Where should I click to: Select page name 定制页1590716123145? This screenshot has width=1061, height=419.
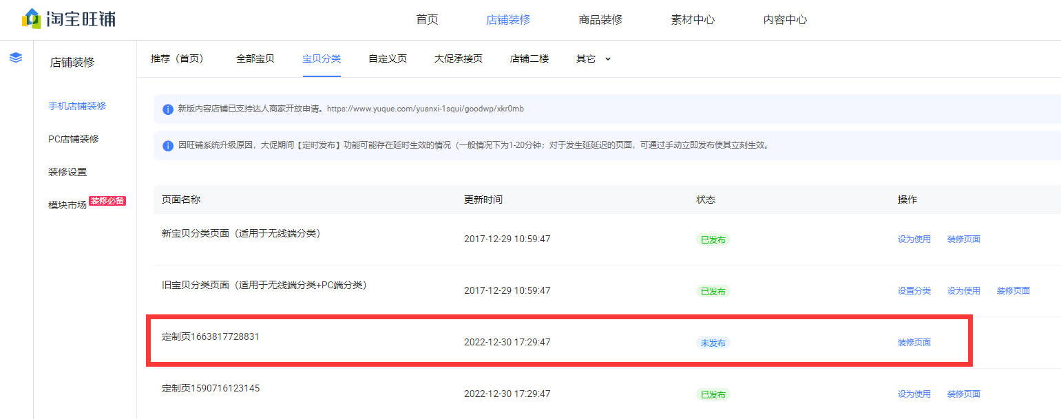[x=211, y=388]
